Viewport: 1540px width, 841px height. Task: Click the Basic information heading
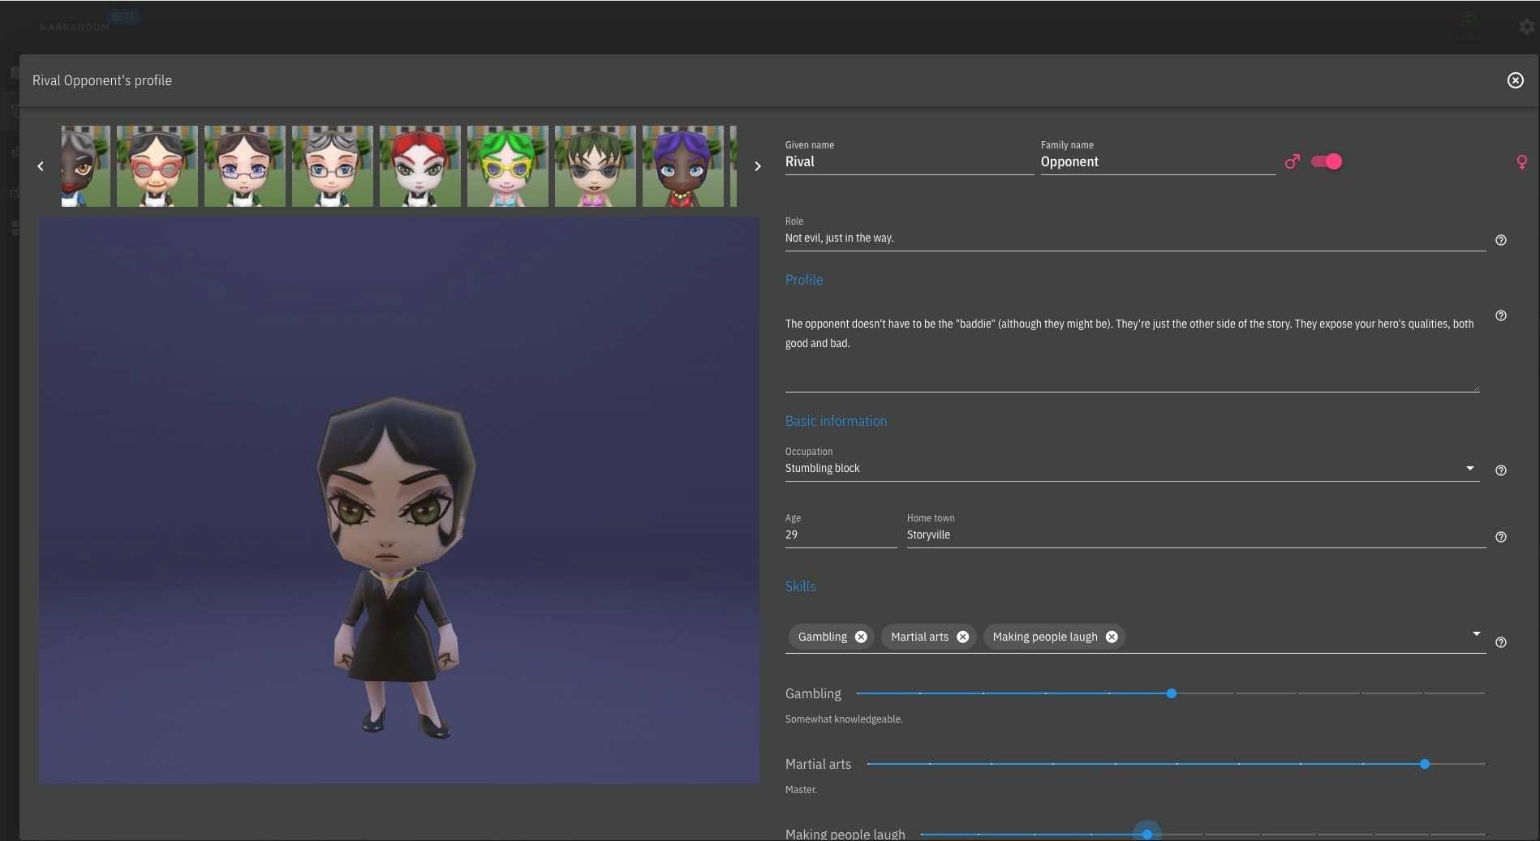click(836, 421)
